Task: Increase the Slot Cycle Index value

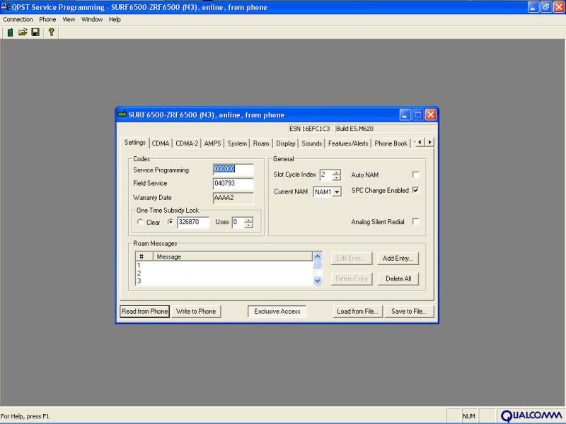Action: click(x=337, y=172)
